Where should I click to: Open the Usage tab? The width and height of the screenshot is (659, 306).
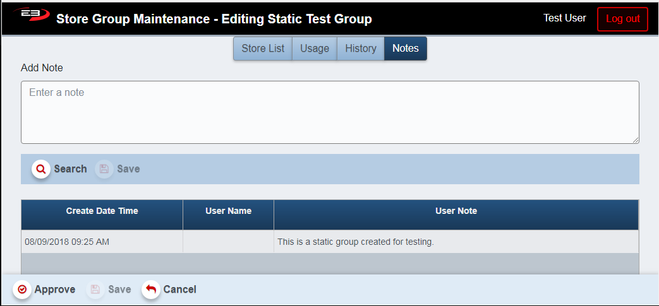(315, 49)
